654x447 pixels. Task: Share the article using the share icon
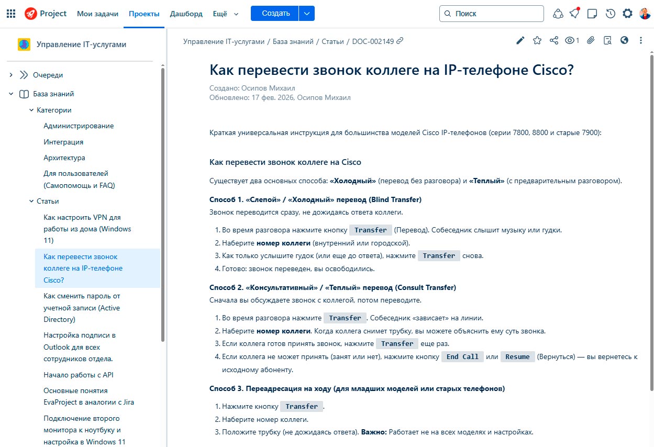click(554, 40)
